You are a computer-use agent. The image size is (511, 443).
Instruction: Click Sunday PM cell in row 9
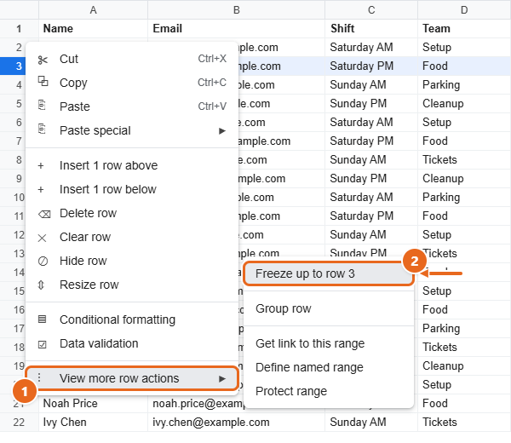coord(371,179)
